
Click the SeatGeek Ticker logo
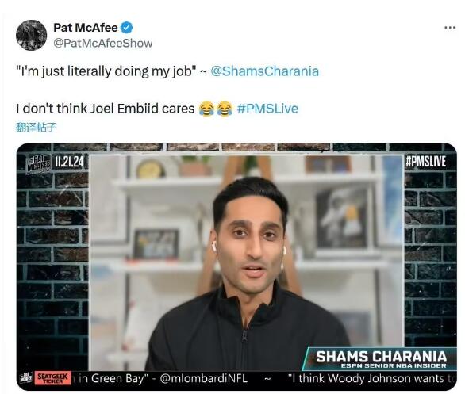(53, 378)
